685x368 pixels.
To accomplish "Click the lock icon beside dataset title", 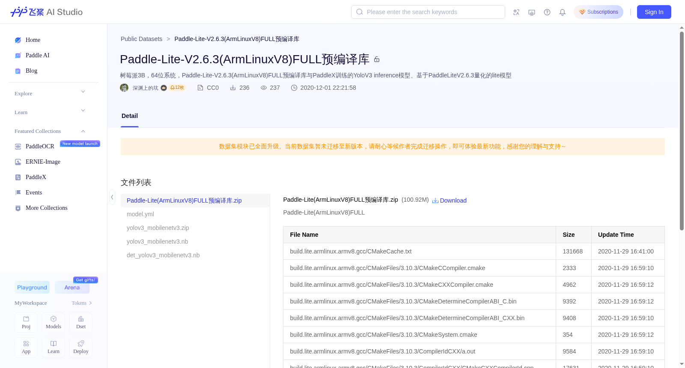I will [377, 59].
